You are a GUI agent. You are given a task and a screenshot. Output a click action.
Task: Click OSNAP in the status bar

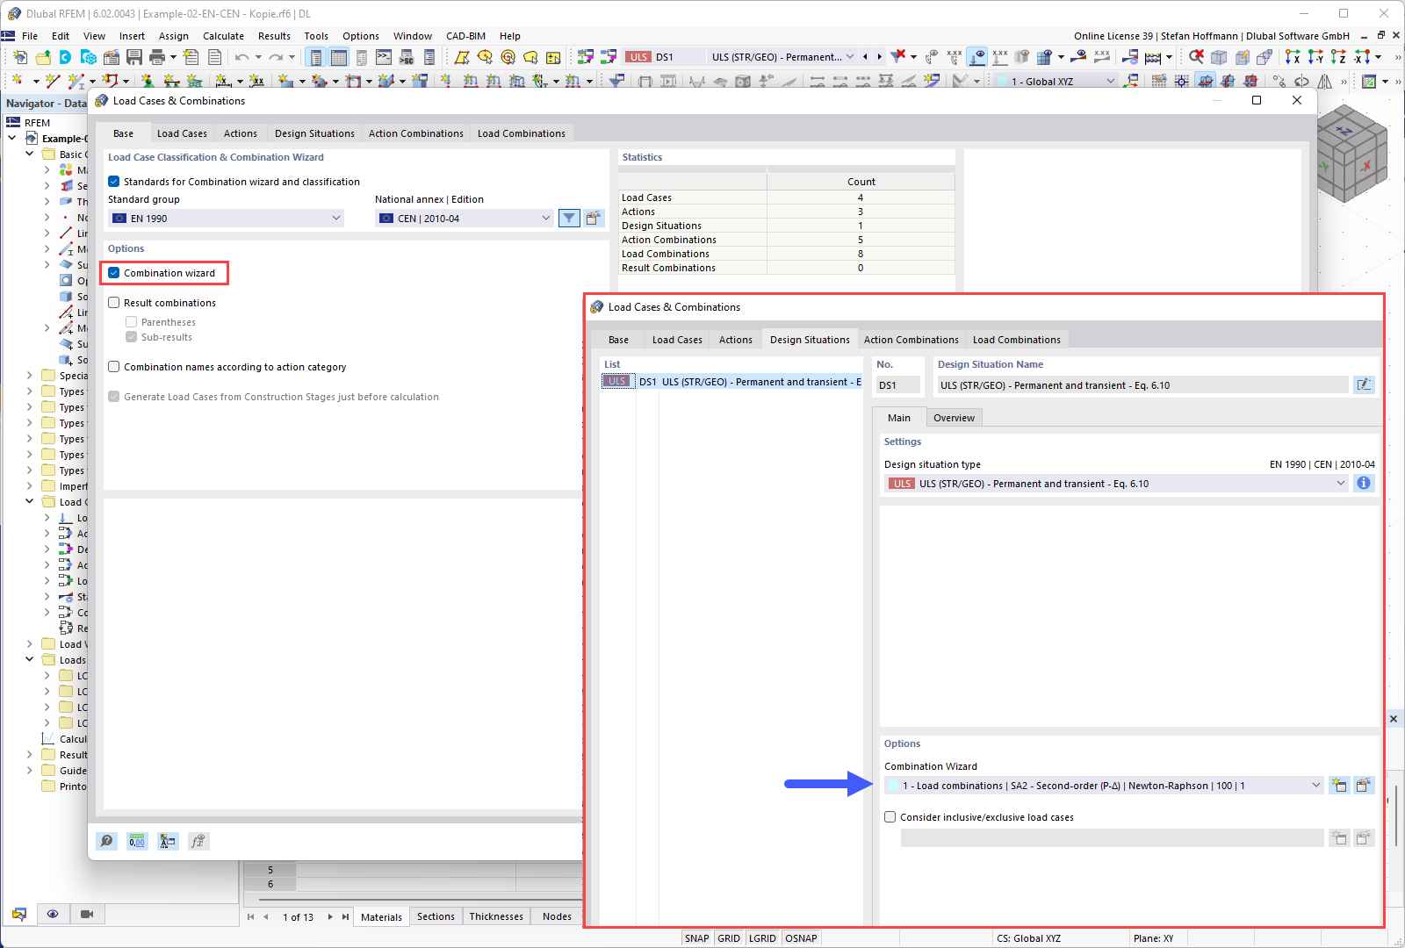click(800, 937)
